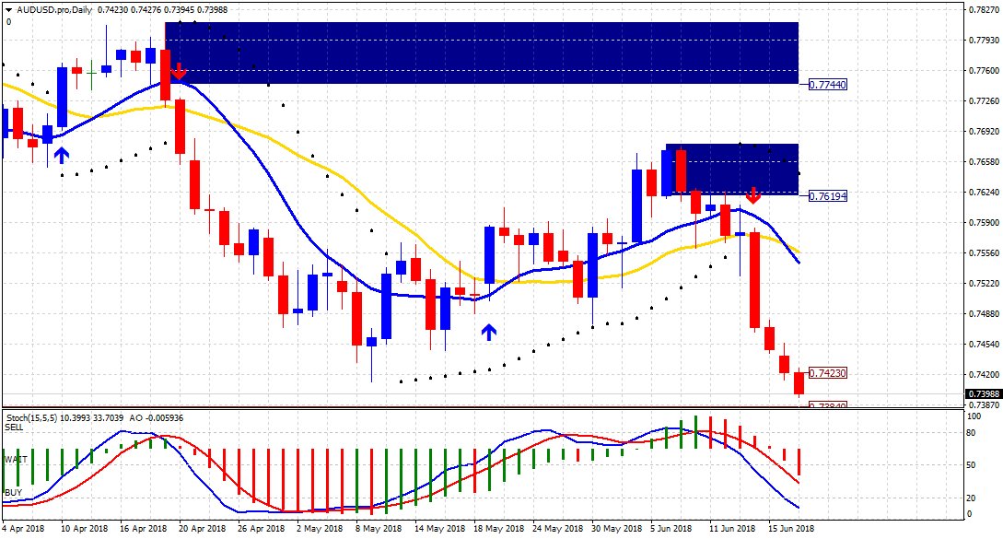Click the 24 May 2018 date label
1003x539 pixels.
557,529
